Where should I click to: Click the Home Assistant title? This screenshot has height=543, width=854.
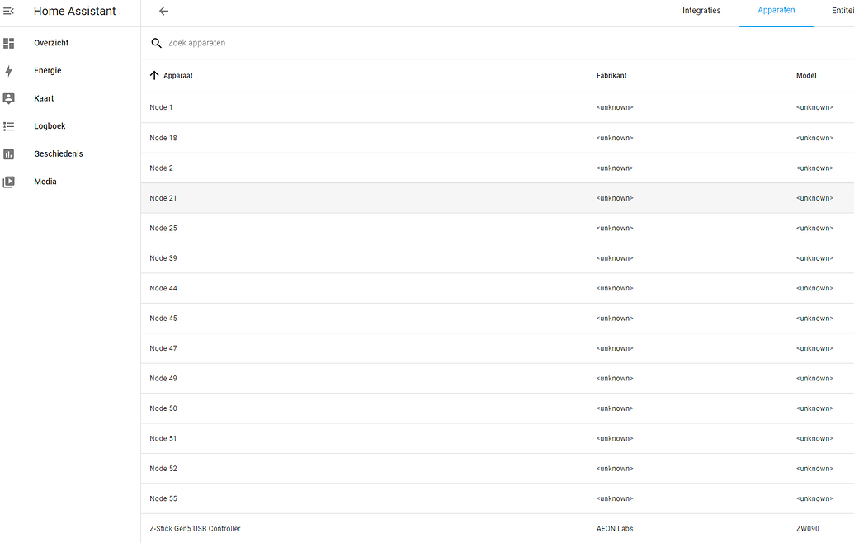point(73,11)
